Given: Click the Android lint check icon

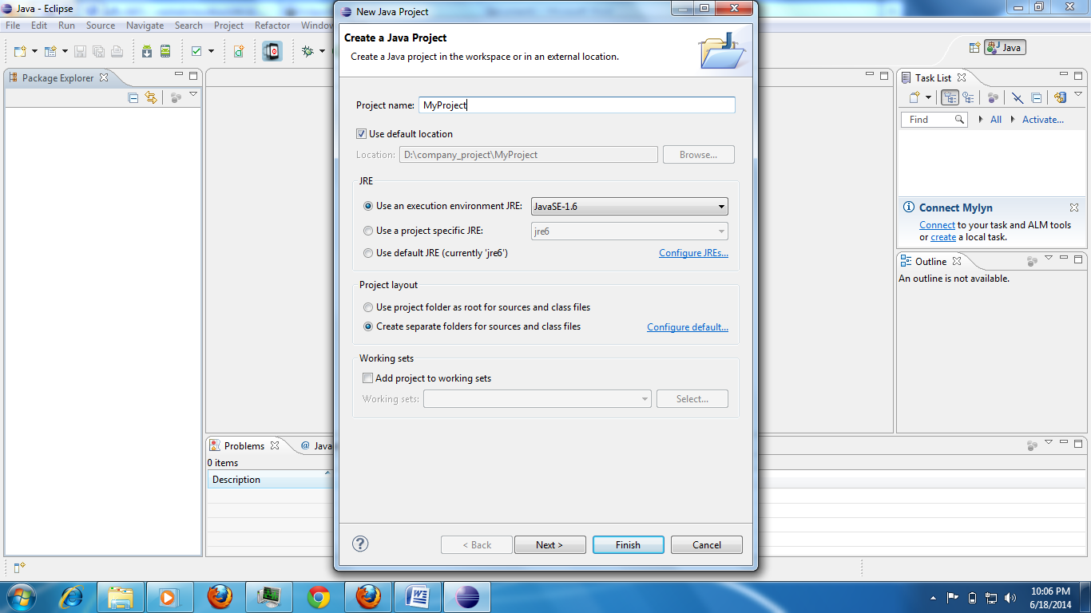Looking at the screenshot, I should [x=196, y=51].
